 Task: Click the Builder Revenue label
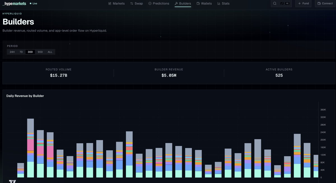tap(169, 69)
